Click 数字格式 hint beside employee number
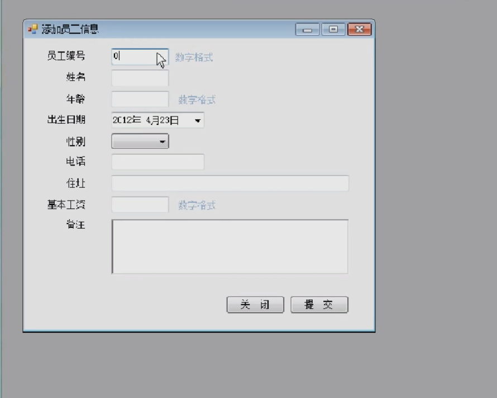The image size is (497, 398). pyautogui.click(x=194, y=57)
